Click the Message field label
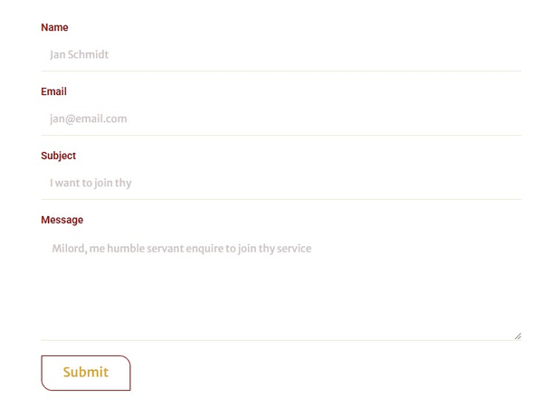Viewport: 543px width, 407px height. (x=62, y=220)
